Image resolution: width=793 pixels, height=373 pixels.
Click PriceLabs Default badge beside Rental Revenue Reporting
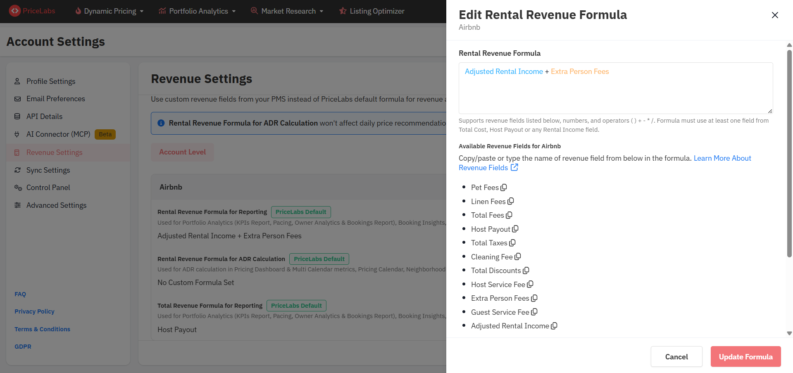pyautogui.click(x=301, y=212)
